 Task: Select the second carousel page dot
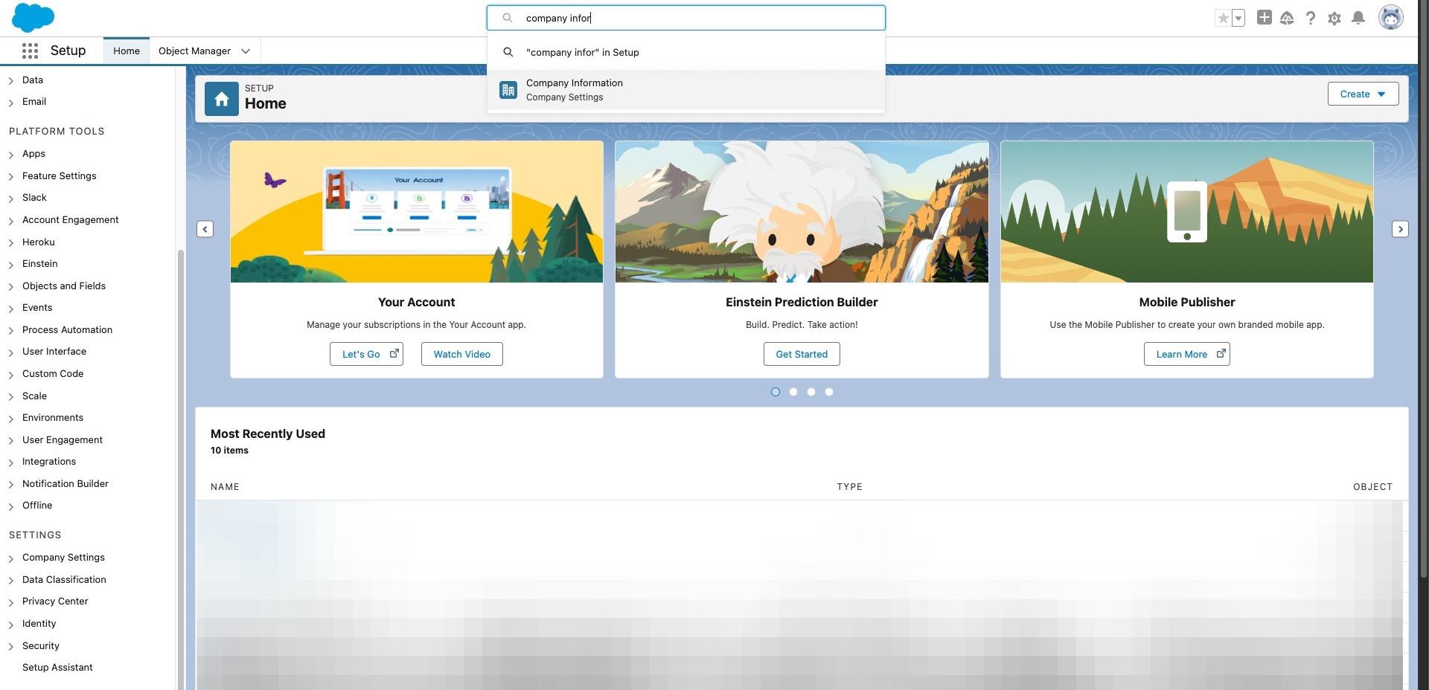(x=793, y=392)
